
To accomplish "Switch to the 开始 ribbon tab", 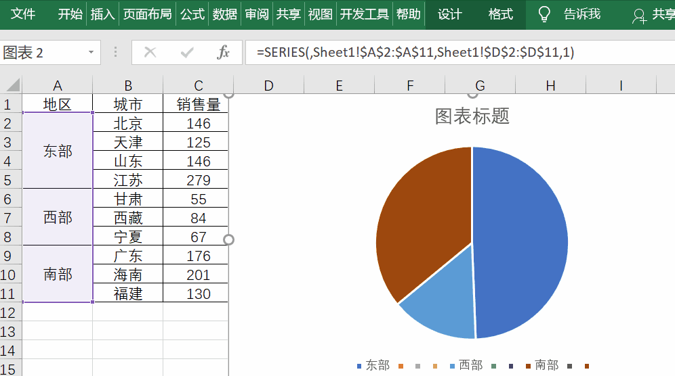I will click(x=70, y=14).
